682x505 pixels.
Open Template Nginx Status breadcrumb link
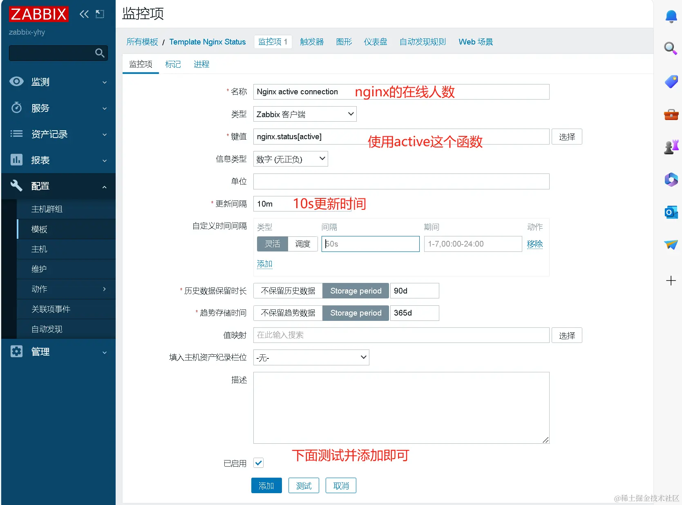pos(208,42)
